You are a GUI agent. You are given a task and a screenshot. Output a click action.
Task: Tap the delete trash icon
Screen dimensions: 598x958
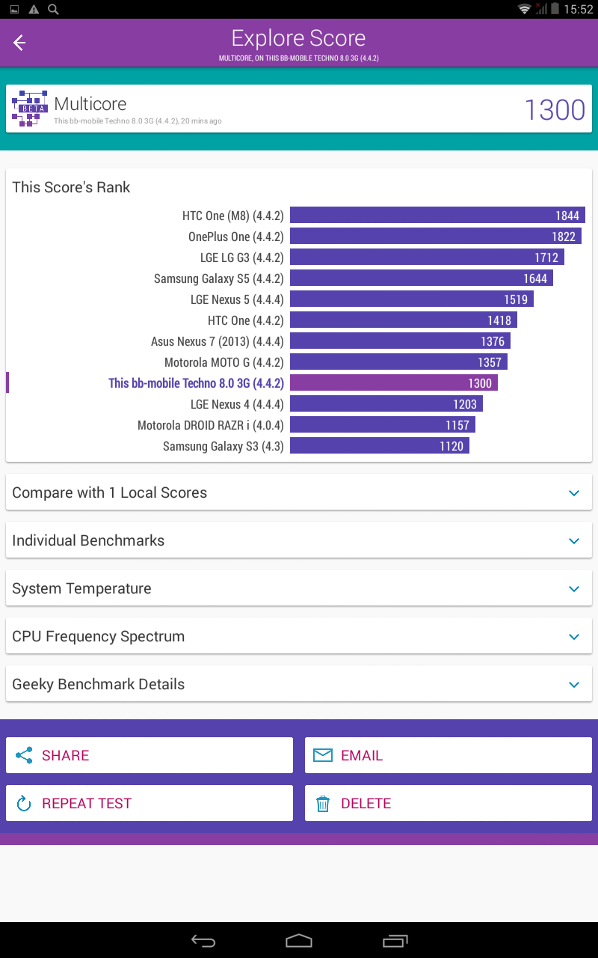pos(323,804)
